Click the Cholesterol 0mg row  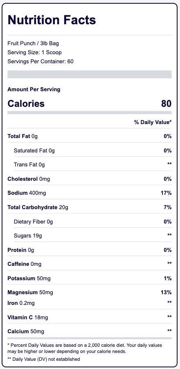(90, 179)
